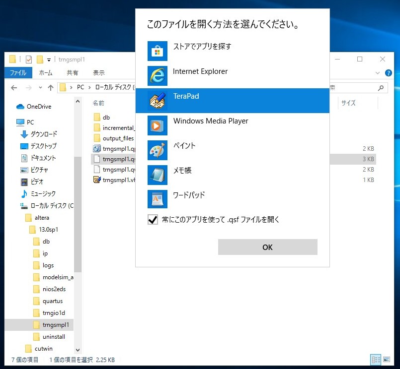Select the ip folder in the tree
This screenshot has height=369, width=400.
(45, 253)
